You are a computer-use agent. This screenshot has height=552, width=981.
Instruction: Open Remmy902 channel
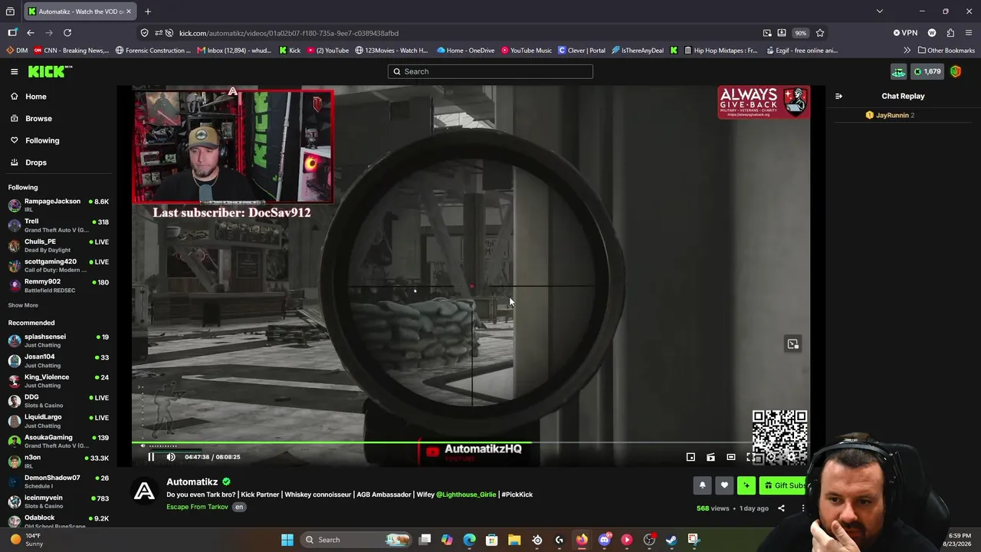pos(58,285)
